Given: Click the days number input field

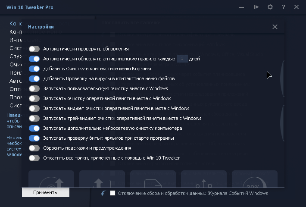Looking at the screenshot, I should coord(182,59).
